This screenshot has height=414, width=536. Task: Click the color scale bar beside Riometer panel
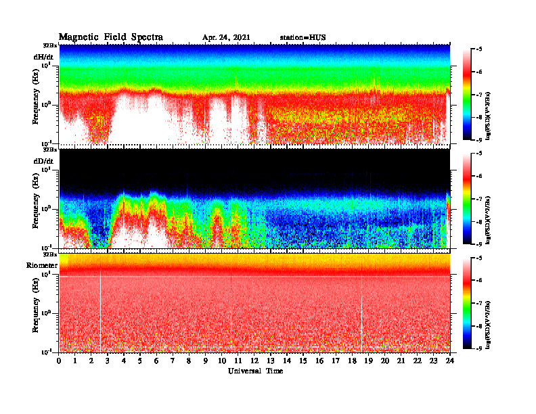[467, 303]
